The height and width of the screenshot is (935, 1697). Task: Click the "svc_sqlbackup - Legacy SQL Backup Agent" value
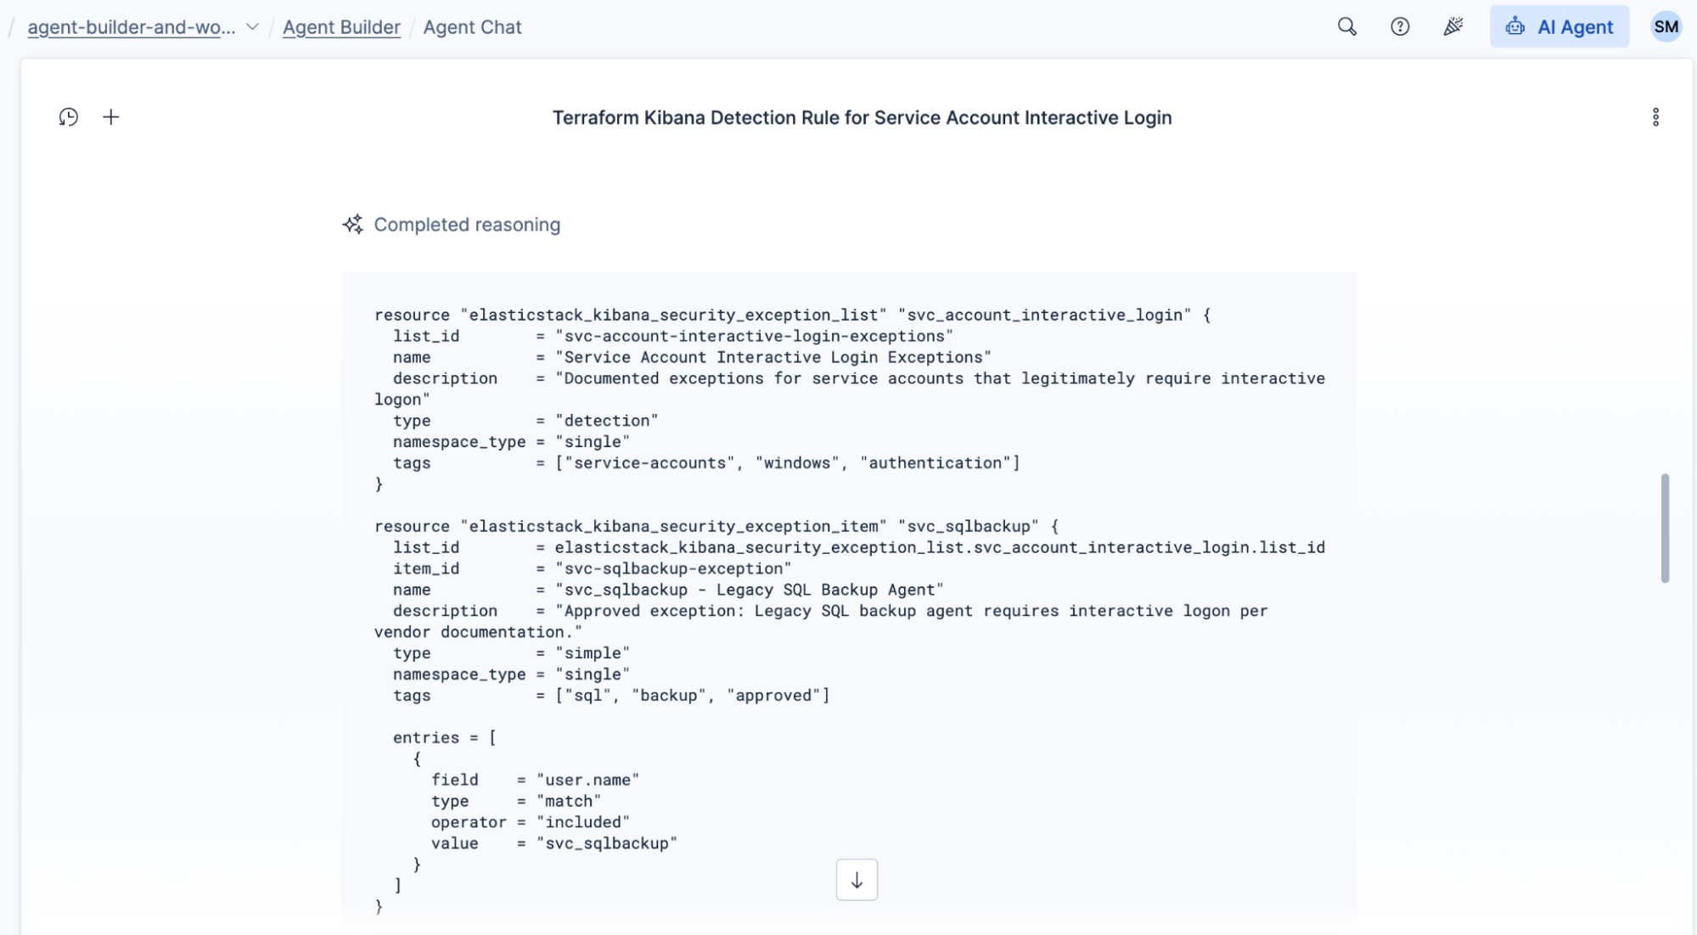749,590
